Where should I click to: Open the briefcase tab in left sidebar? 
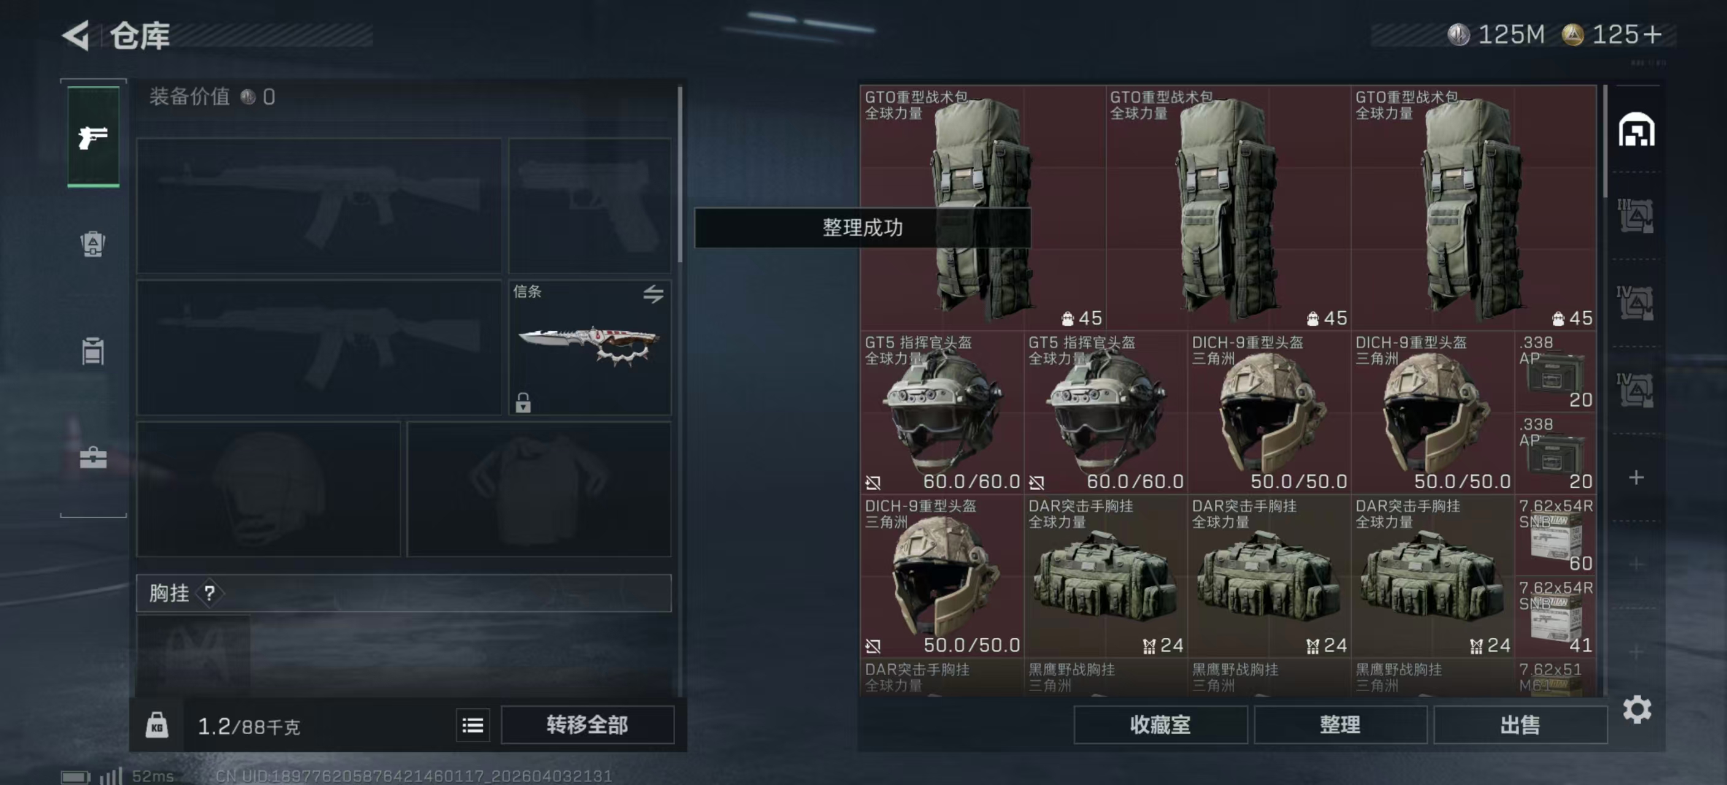click(x=93, y=458)
